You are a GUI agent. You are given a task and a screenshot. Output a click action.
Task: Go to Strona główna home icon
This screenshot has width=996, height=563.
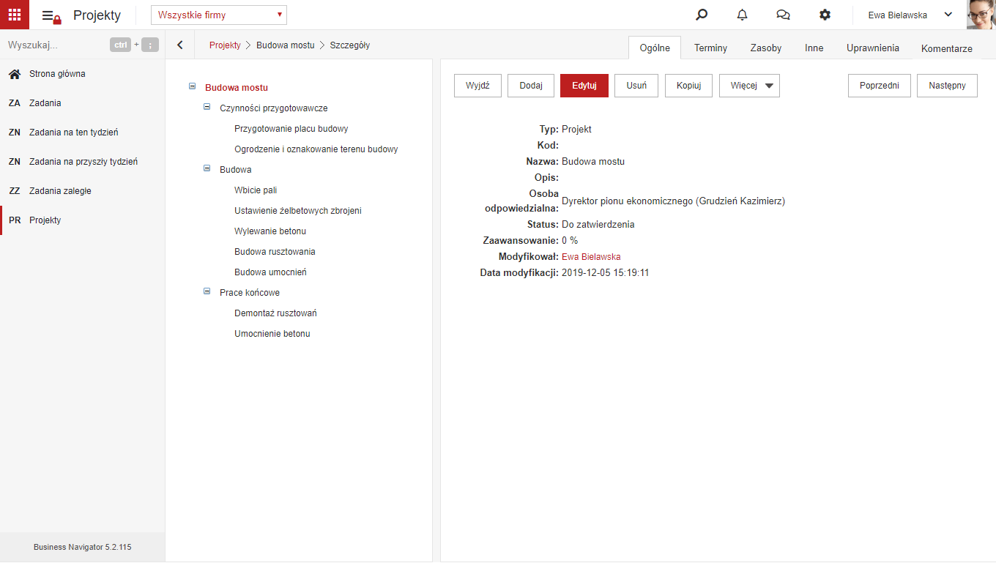pos(14,74)
